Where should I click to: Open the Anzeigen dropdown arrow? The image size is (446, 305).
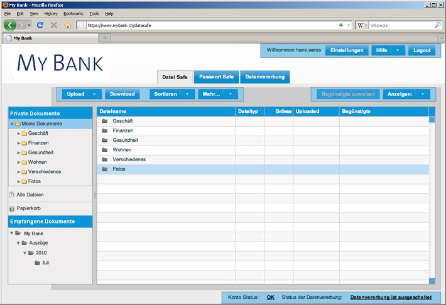coord(423,94)
